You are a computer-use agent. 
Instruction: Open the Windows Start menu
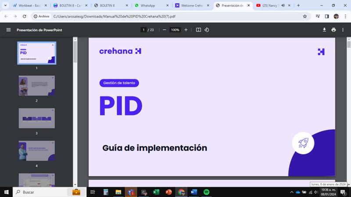(x=6, y=192)
